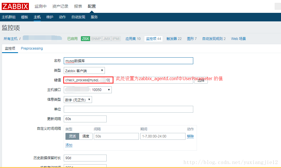281x168 pixels.
Task: Open 监控项 44 link
Action: click(154, 39)
